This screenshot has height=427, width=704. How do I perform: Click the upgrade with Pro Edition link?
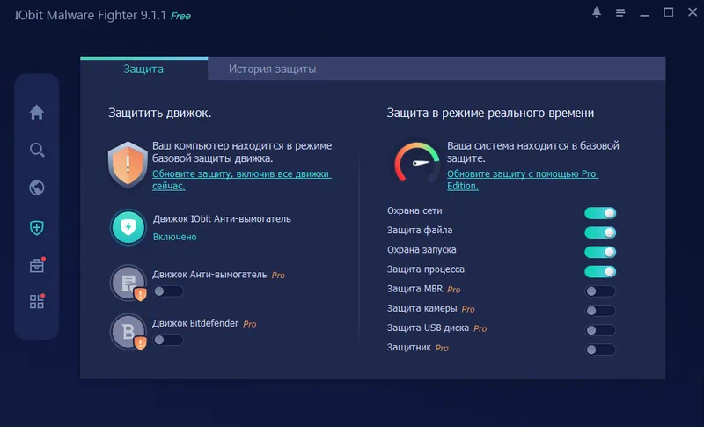click(522, 180)
